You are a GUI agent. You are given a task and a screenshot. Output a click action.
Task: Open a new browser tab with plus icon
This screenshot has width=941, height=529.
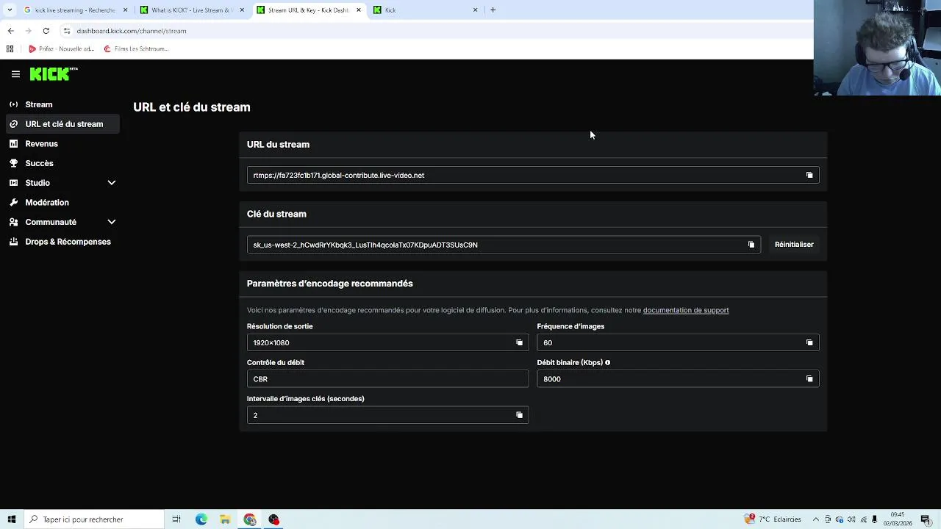coord(493,10)
